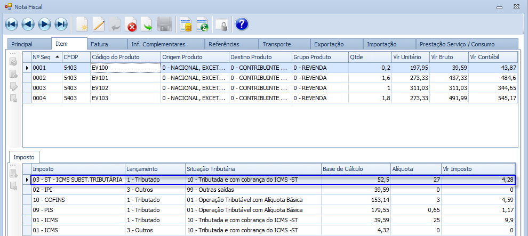
Task: Go to the first record
Action: (x=11, y=24)
